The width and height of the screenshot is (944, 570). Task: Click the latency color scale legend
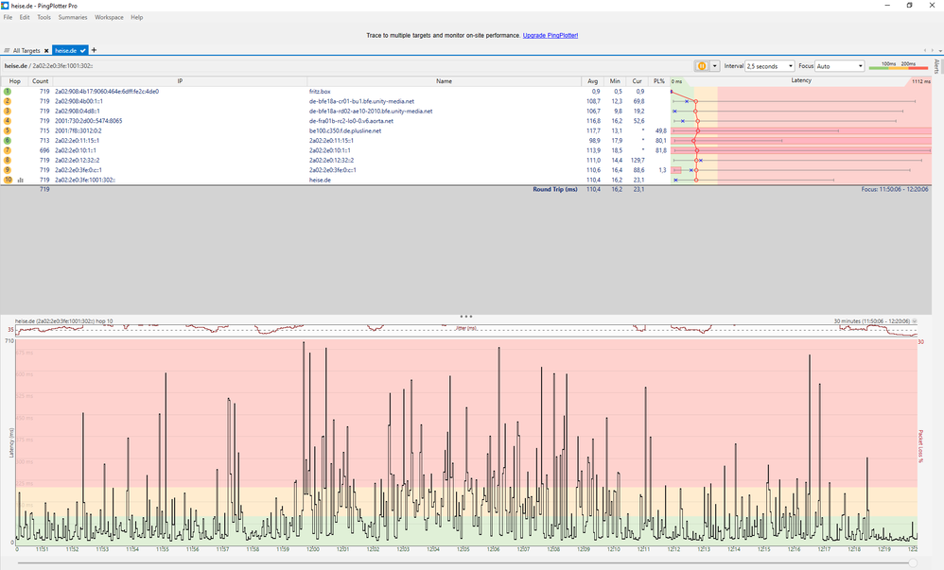pyautogui.click(x=899, y=65)
